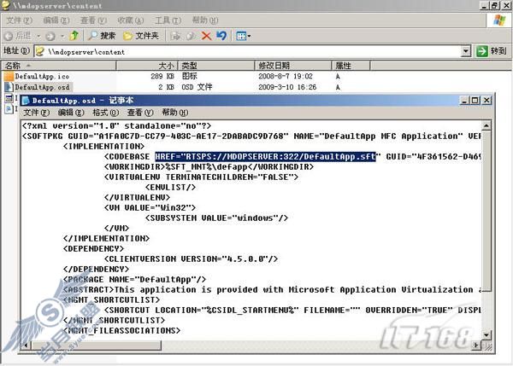Sort files by 修改日期 column header

[293, 66]
